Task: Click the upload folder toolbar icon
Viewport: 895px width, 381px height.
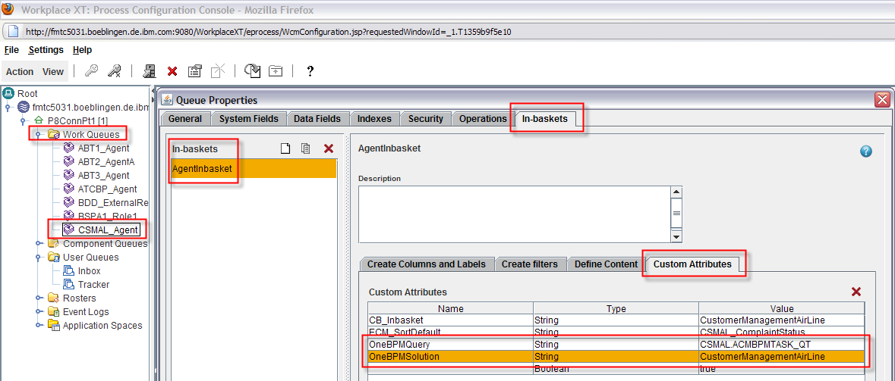Action: pyautogui.click(x=276, y=70)
